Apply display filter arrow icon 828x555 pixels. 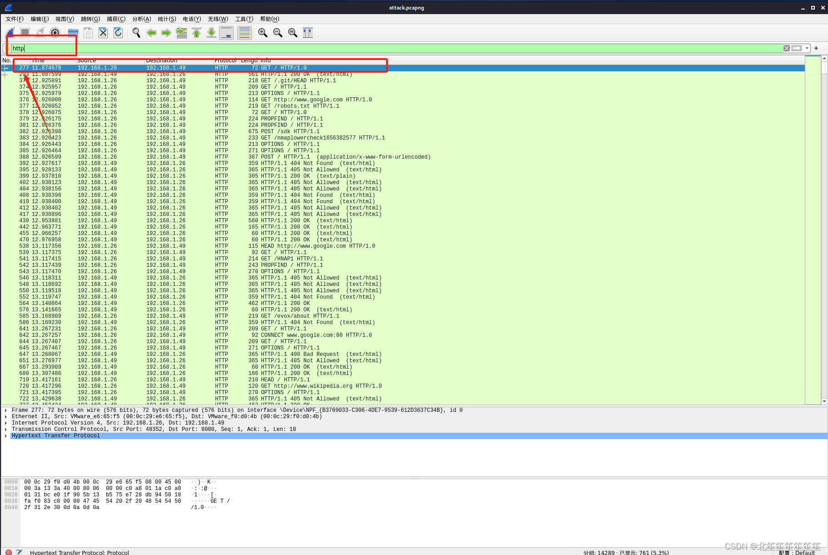pos(797,48)
